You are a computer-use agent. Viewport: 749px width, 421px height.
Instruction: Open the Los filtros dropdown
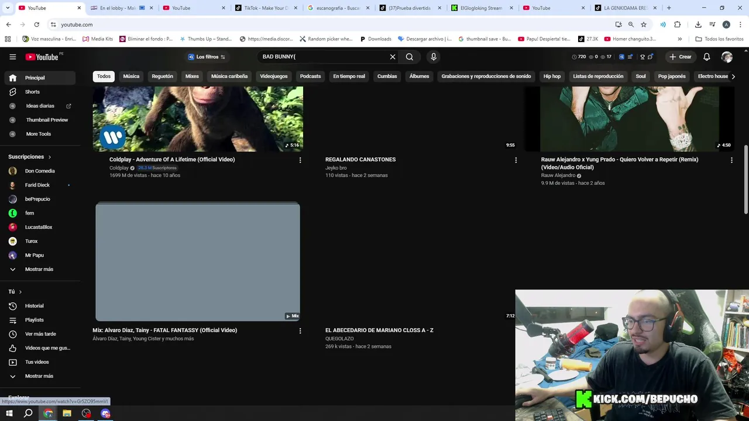(x=207, y=57)
